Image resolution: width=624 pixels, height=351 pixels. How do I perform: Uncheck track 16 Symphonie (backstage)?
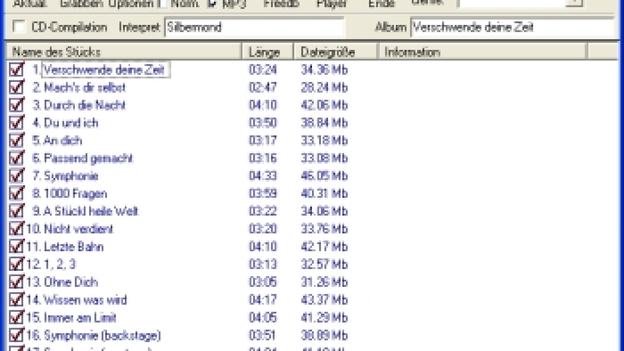[16, 335]
